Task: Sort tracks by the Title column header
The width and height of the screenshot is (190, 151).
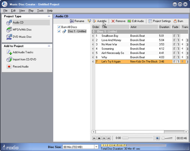Action: coord(115,27)
